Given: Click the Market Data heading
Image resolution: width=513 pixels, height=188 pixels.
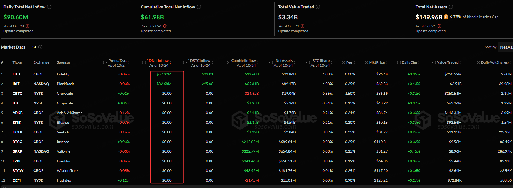Looking at the screenshot, I should (13, 47).
